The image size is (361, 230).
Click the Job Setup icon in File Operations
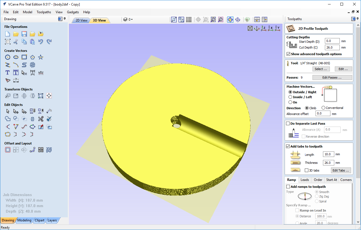click(8, 42)
